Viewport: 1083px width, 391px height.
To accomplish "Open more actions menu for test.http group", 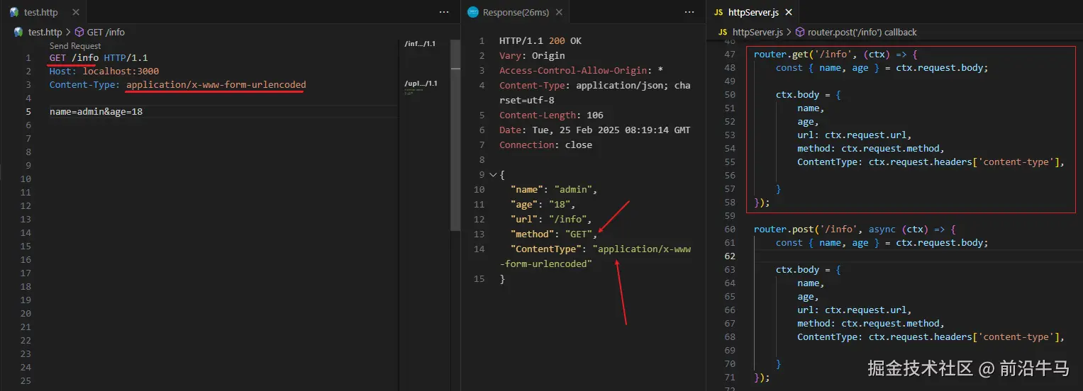I will coord(444,12).
